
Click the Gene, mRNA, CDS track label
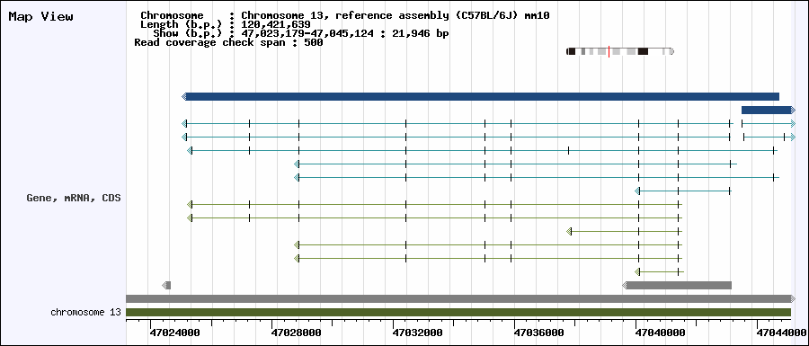coord(74,198)
